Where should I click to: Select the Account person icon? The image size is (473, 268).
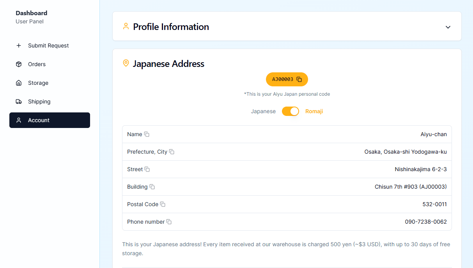coord(19,120)
